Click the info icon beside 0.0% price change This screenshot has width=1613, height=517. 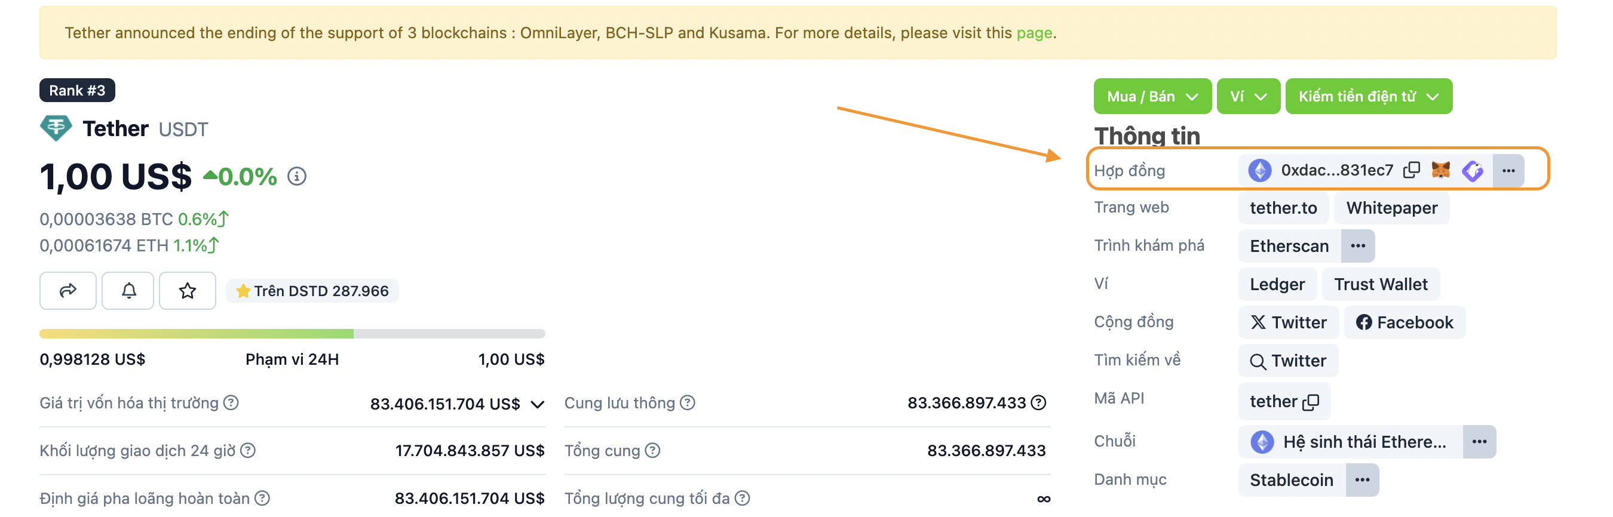coord(297,177)
